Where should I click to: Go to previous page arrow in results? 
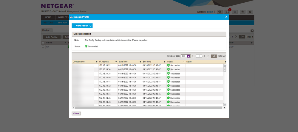coord(193,56)
